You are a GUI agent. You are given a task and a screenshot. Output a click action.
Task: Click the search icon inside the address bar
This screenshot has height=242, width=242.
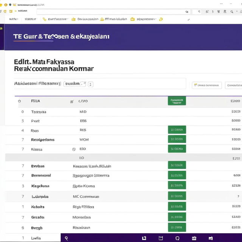(x=187, y=12)
